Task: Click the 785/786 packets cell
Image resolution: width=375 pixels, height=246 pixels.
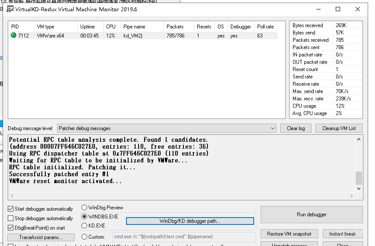Action: tap(176, 36)
